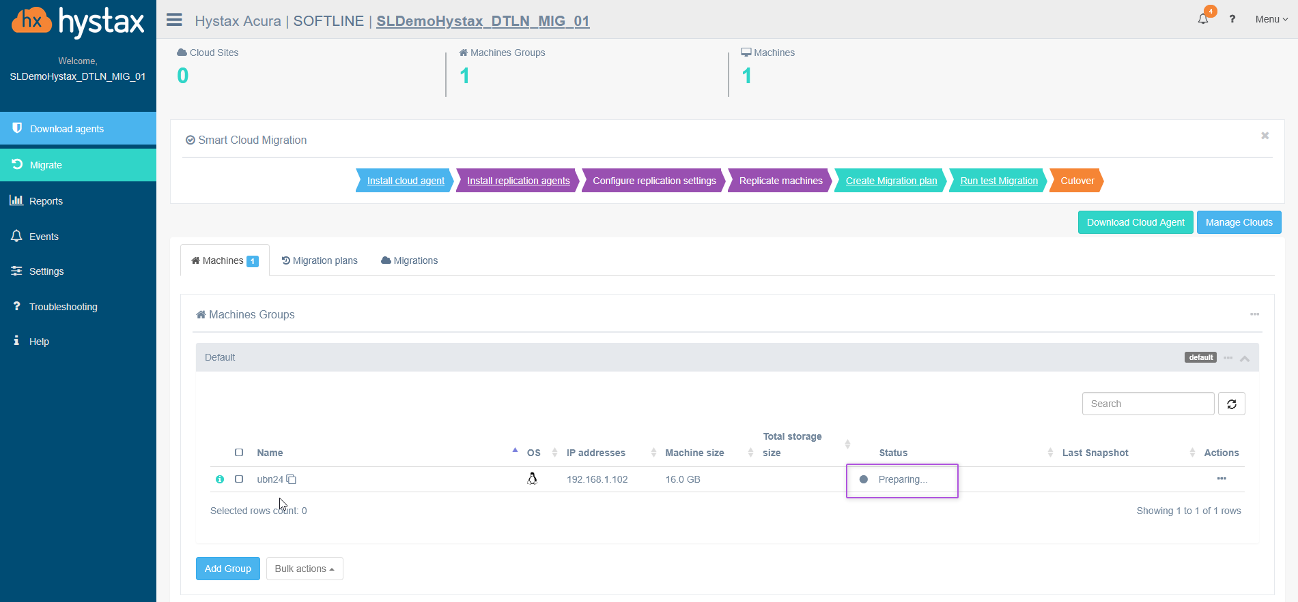This screenshot has width=1298, height=602.
Task: Copy the ubn24 machine name icon
Action: [x=292, y=479]
